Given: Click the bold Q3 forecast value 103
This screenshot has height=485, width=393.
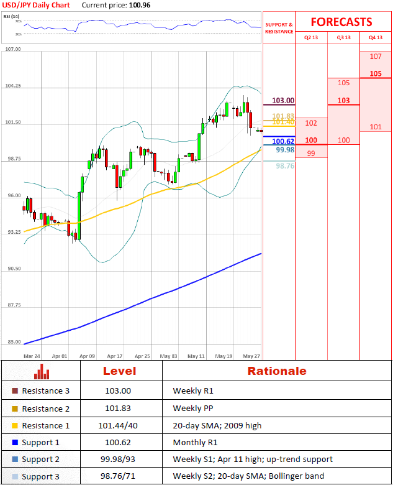Looking at the screenshot, I should tap(343, 101).
